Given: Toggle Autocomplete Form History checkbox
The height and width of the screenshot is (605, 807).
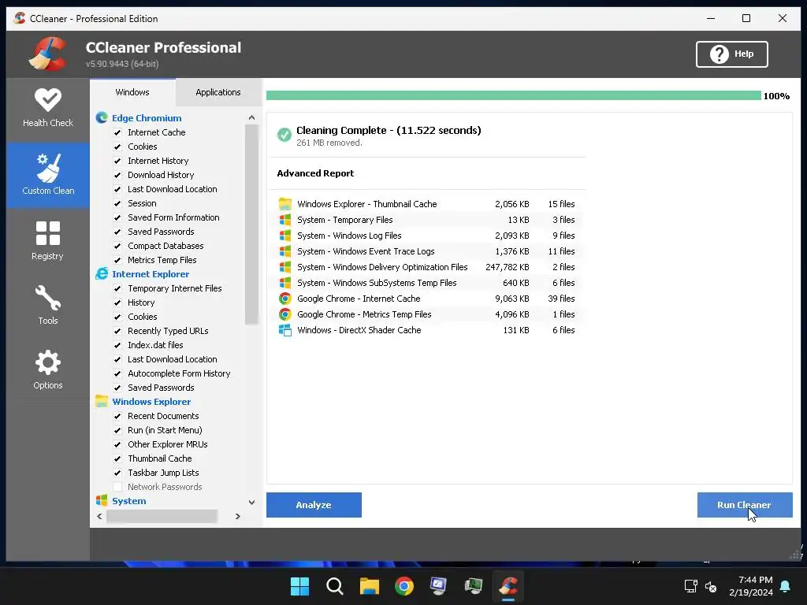Looking at the screenshot, I should pos(117,373).
